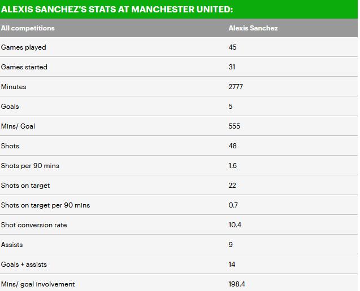Click the Shots per 90 mins label
360x291 pixels.
click(x=30, y=166)
